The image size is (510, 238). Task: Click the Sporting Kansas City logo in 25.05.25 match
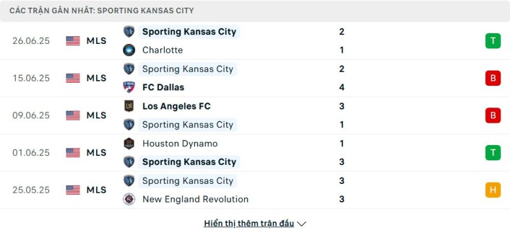coord(129,181)
